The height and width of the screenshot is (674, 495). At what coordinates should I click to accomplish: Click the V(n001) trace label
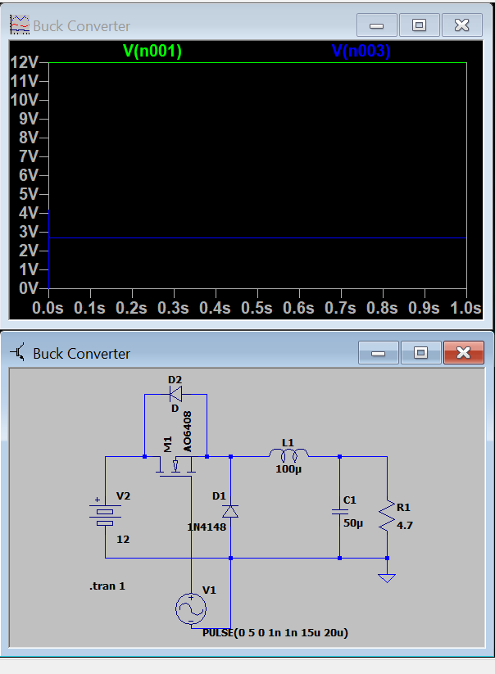152,51
